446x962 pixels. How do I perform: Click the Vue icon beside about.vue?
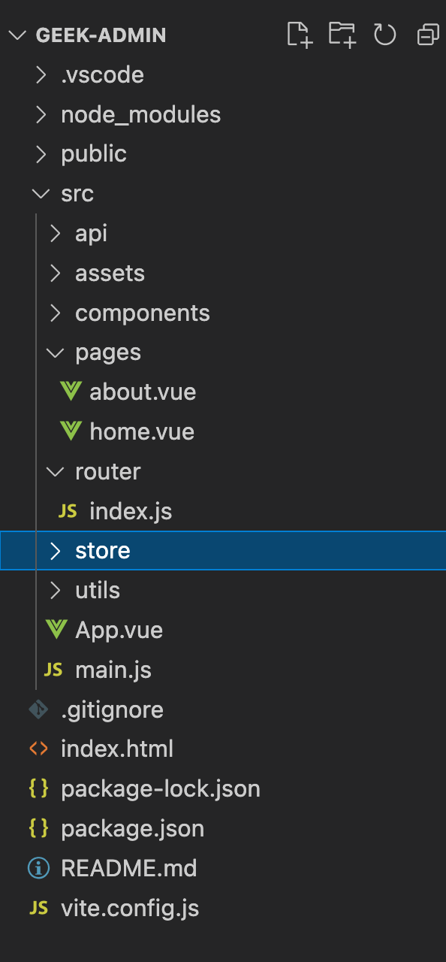pos(70,391)
